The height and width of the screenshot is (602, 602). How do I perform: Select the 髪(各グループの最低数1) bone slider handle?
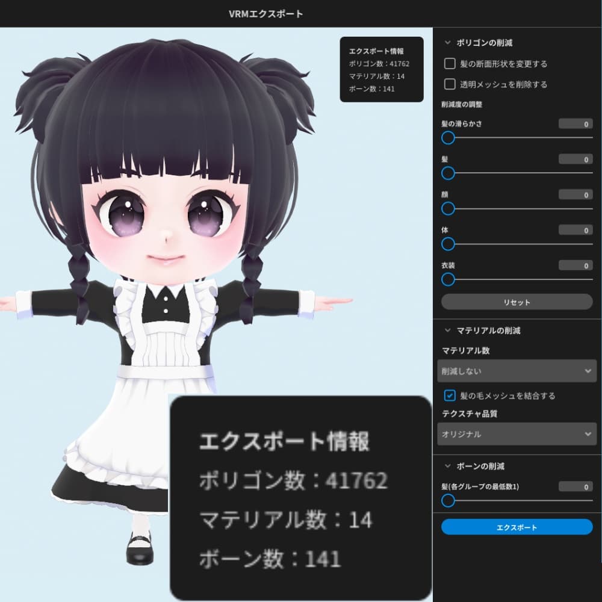tap(448, 500)
